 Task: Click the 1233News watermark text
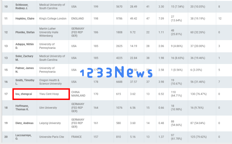116,73
